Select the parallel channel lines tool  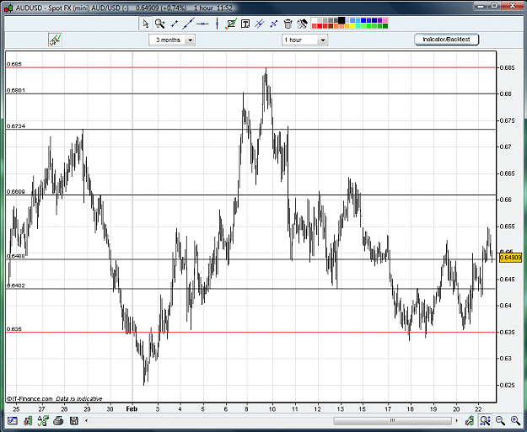point(260,24)
